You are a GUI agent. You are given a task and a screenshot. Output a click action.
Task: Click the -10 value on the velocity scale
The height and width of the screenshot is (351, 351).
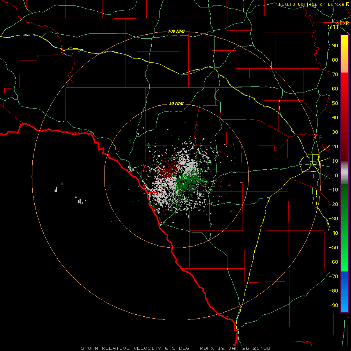pos(333,190)
